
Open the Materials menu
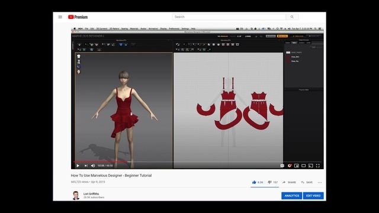click(134, 29)
